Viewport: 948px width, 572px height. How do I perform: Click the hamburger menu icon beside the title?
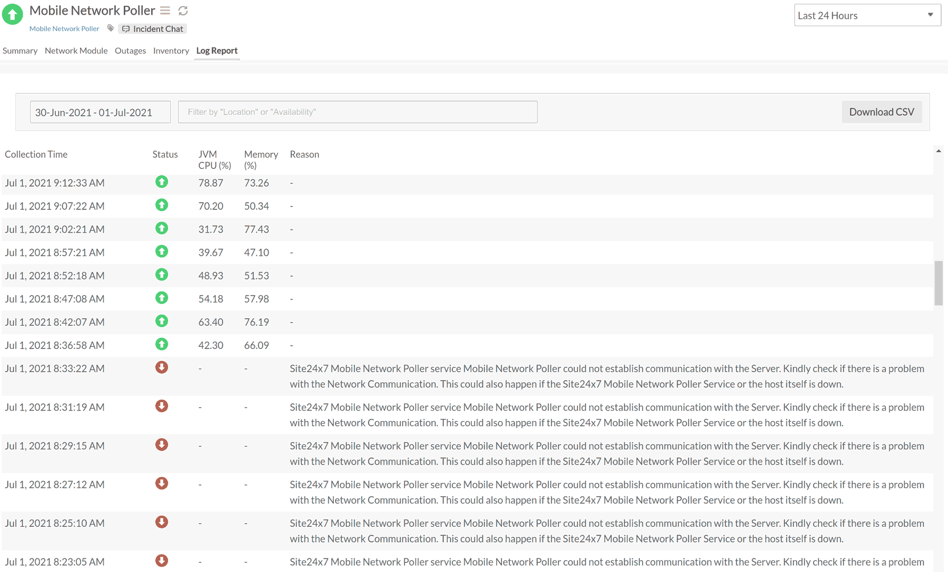click(x=165, y=11)
